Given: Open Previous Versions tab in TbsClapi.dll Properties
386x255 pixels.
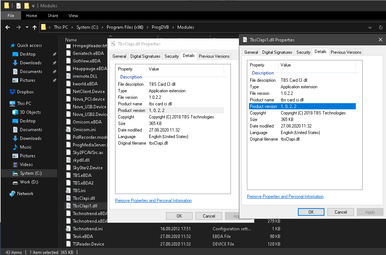Looking at the screenshot, I should tap(214, 56).
